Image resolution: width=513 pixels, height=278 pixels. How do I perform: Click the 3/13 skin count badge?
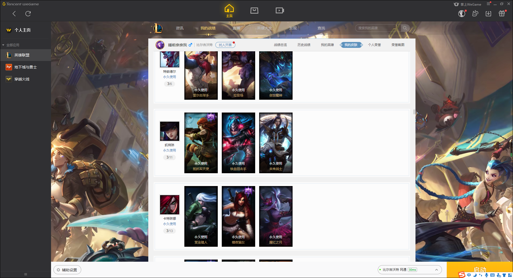click(169, 231)
